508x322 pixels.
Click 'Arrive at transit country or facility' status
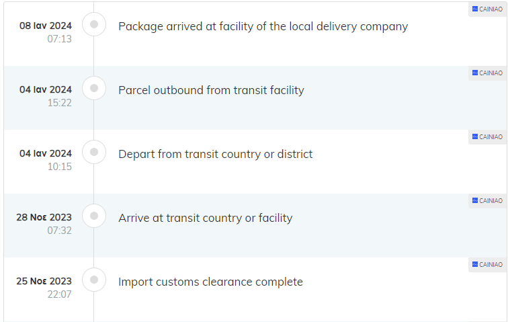(206, 218)
